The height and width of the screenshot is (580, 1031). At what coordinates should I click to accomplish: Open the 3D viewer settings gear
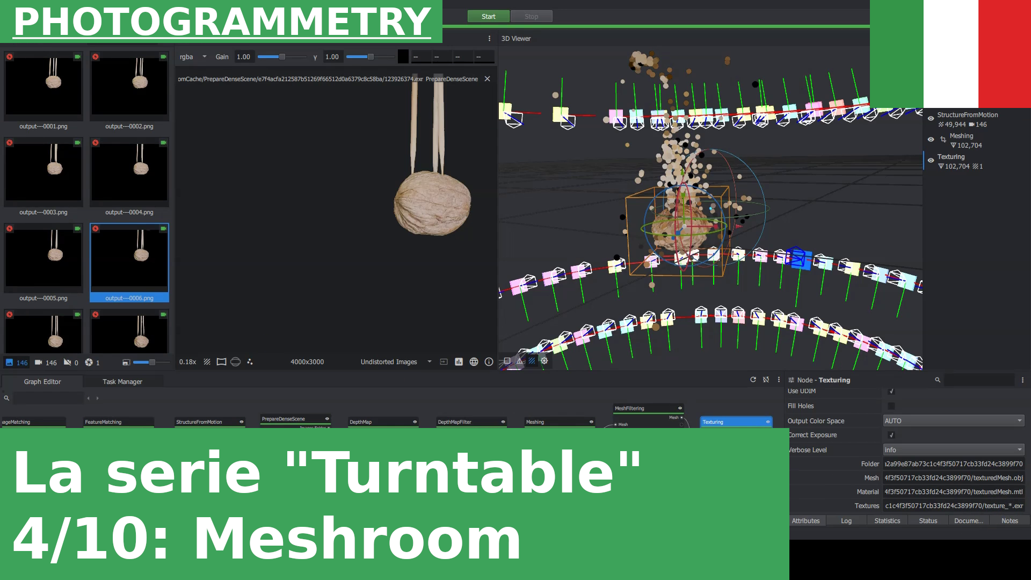click(x=544, y=361)
